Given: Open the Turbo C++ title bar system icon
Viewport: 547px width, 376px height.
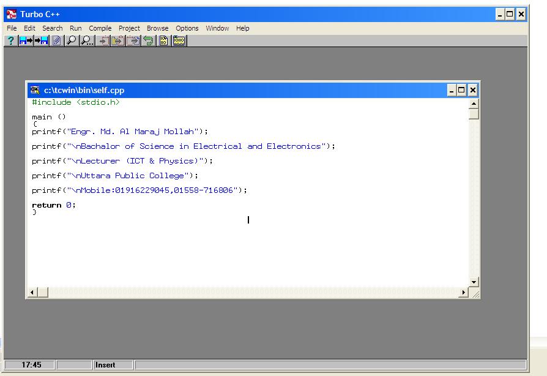Looking at the screenshot, I should pos(12,14).
